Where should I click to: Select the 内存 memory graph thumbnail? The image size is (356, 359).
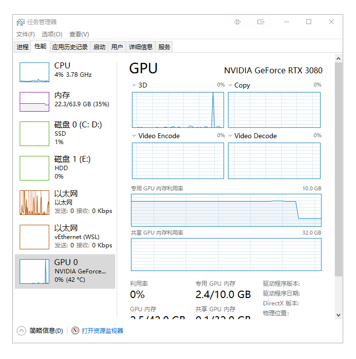pyautogui.click(x=34, y=102)
